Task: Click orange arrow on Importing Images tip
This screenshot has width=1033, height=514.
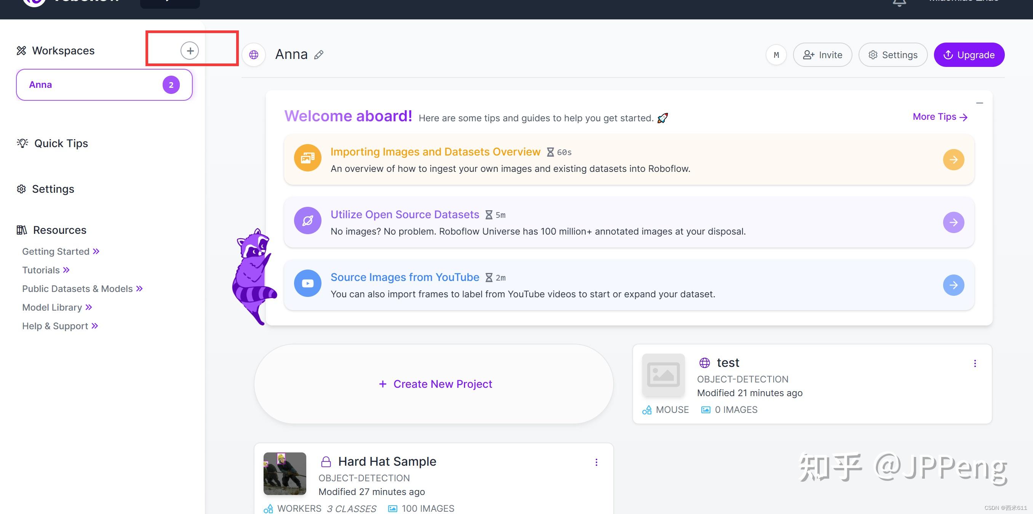Action: click(953, 160)
